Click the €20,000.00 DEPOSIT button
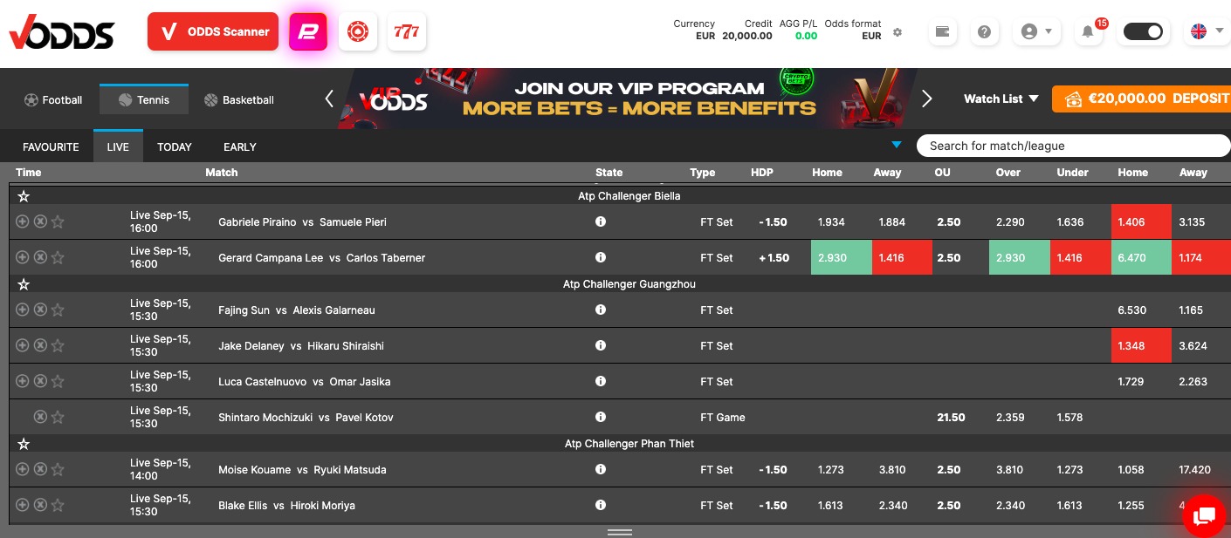The image size is (1231, 538). 1142,99
